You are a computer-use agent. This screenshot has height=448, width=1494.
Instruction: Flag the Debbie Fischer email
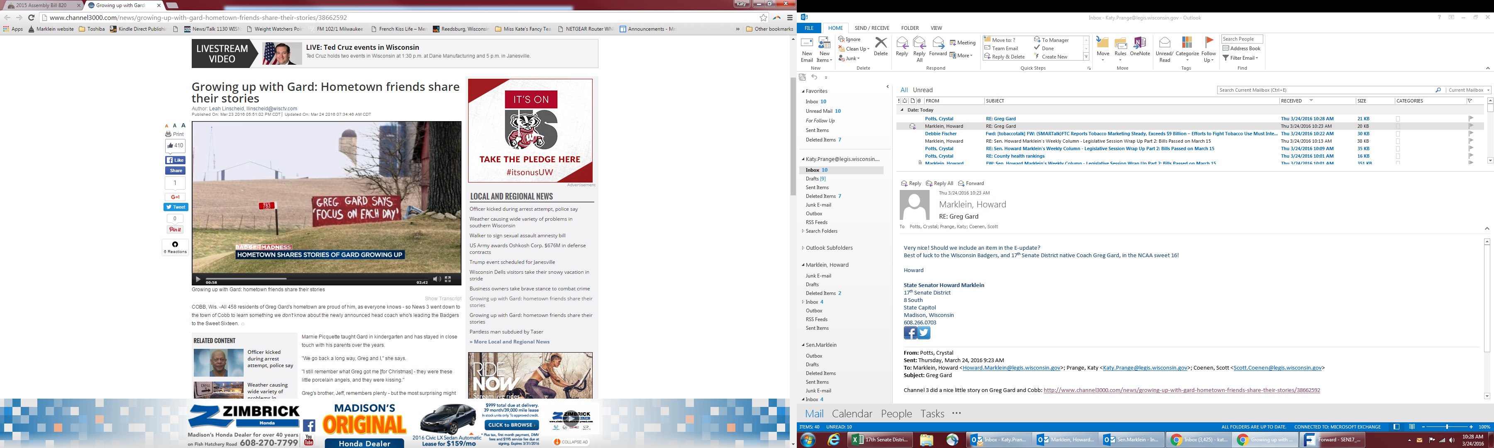point(1470,133)
